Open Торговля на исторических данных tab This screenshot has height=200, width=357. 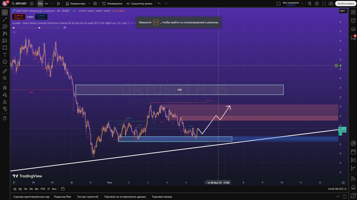coord(125,197)
